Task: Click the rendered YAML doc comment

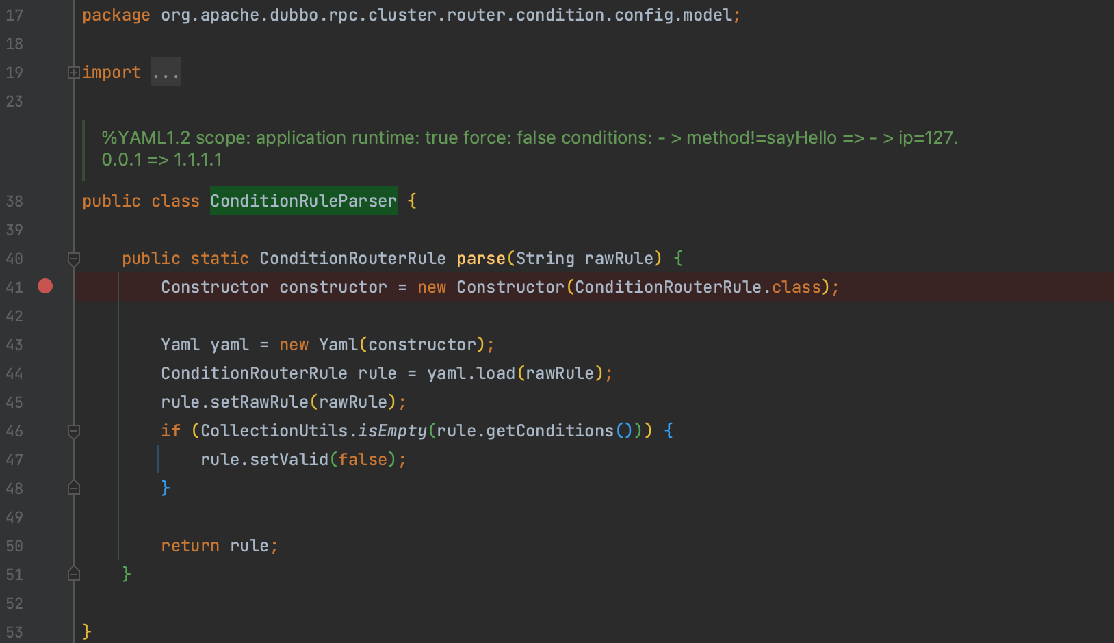Action: point(530,148)
